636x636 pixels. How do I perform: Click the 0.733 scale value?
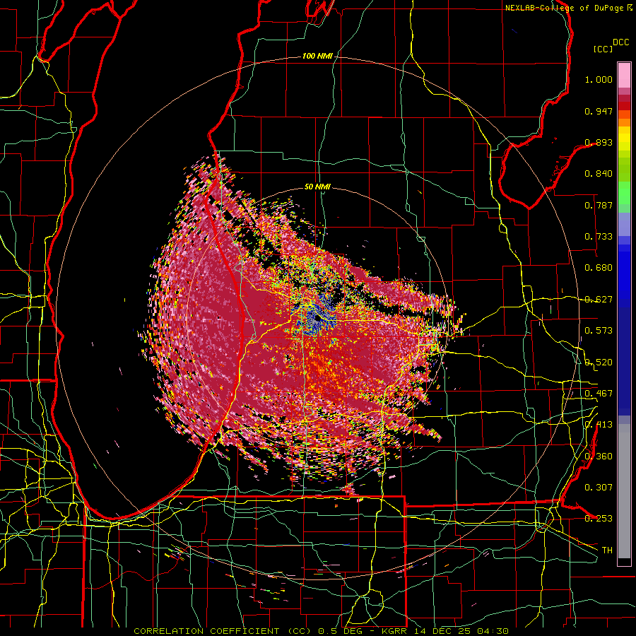point(599,237)
